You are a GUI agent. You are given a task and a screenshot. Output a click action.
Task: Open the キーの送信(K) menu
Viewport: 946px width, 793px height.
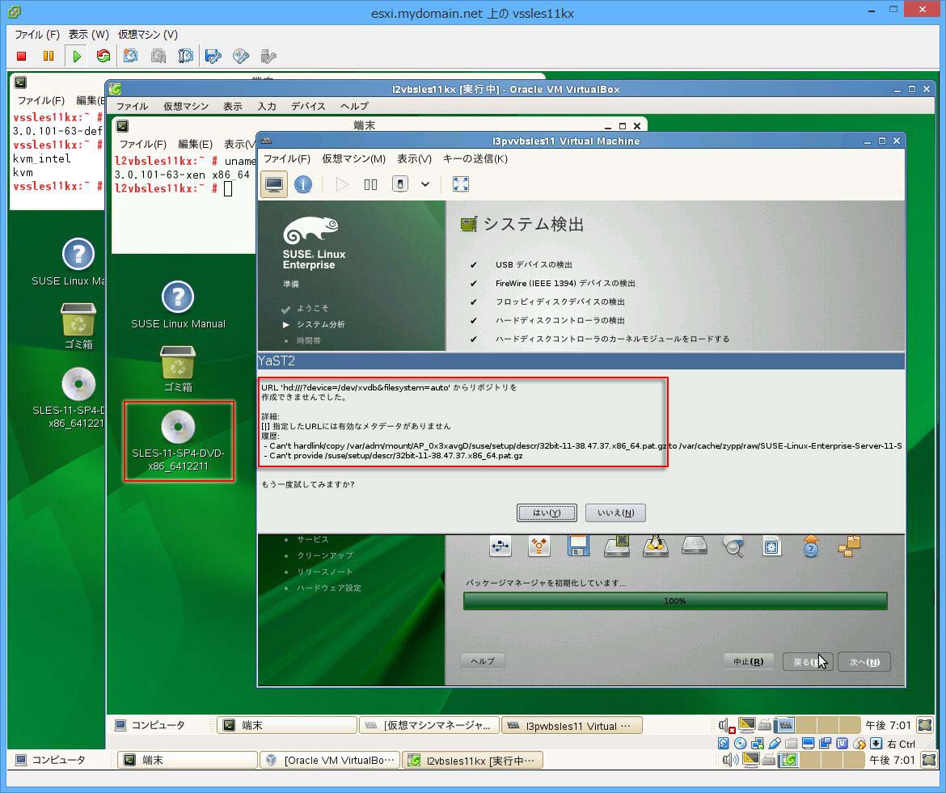point(475,158)
